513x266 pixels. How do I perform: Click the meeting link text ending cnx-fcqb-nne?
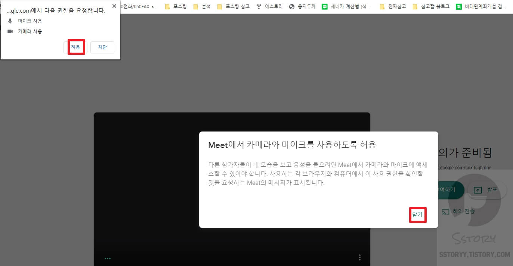coord(464,168)
